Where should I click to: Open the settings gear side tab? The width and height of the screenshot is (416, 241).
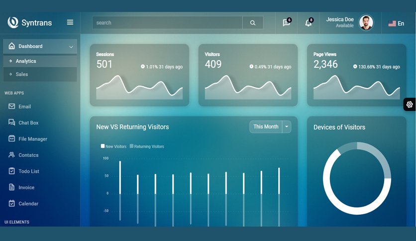[x=410, y=104]
